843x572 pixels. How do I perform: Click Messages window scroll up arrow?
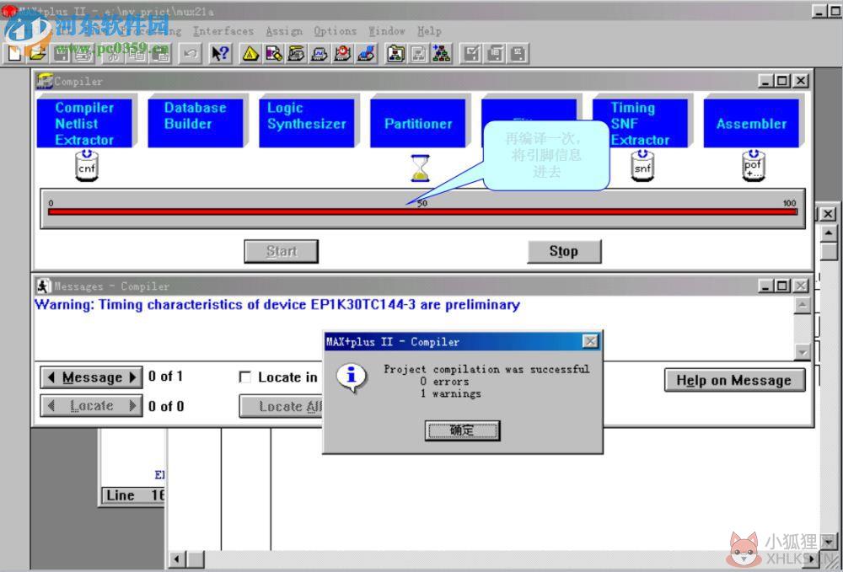pyautogui.click(x=802, y=304)
